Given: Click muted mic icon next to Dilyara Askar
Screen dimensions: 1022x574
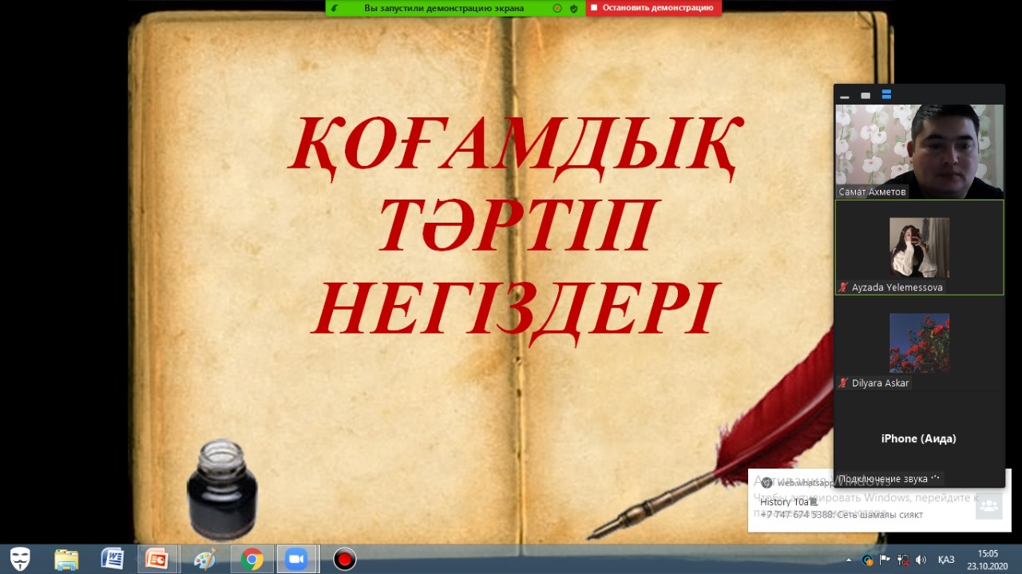Looking at the screenshot, I should tap(843, 383).
